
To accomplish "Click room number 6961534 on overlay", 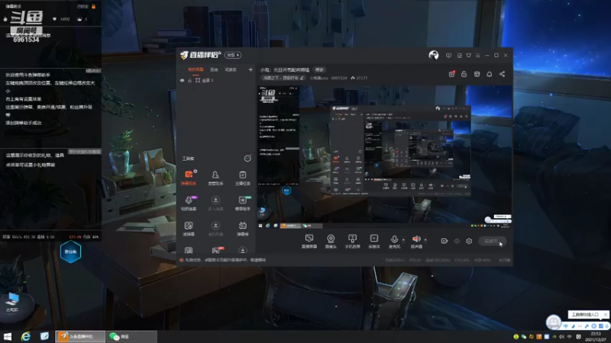I will (x=26, y=40).
